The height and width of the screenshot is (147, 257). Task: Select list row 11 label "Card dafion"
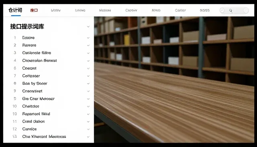point(33,121)
